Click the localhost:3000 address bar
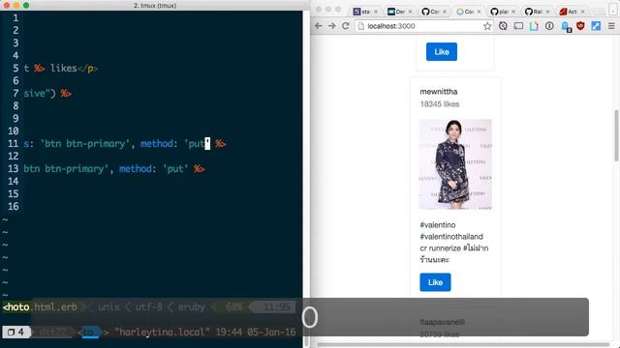 [423, 26]
